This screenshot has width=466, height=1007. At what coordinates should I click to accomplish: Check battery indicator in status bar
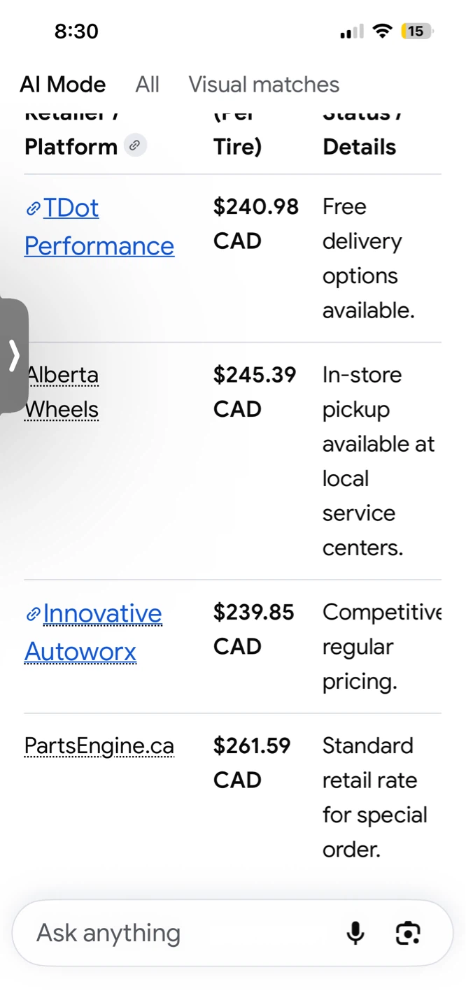point(416,31)
